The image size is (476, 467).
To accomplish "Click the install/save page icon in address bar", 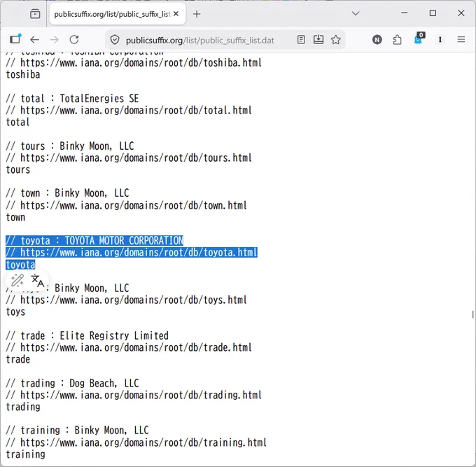I will (x=318, y=40).
